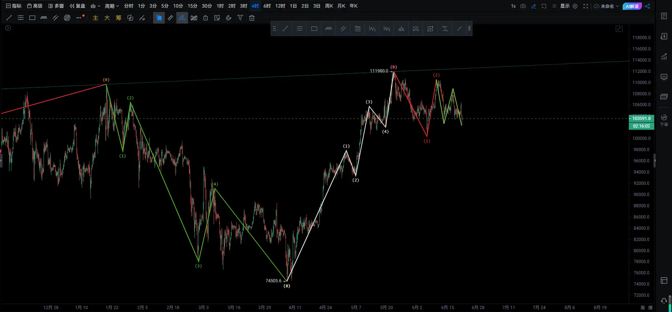The width and height of the screenshot is (672, 312).
Task: Expand the 周期 period dropdown
Action: point(112,6)
